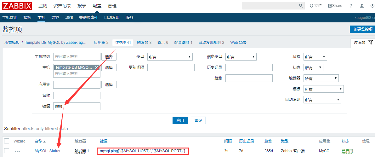Screen dimensions: 375x157
Task: Switch to 触发器 8 tab
Action: tap(144, 42)
